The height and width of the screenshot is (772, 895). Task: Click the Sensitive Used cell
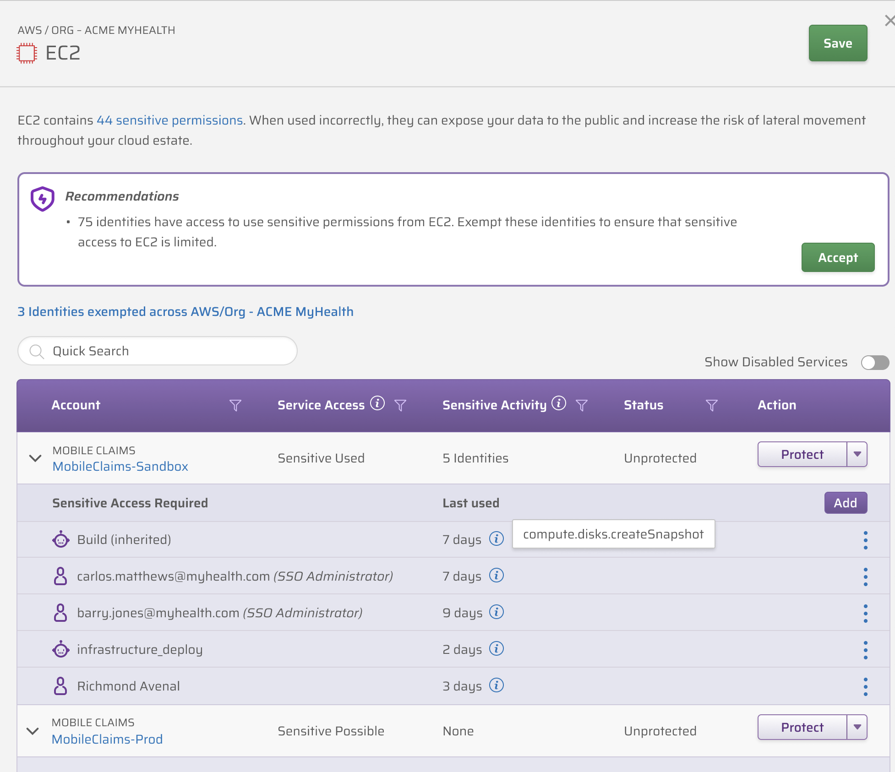coord(321,458)
